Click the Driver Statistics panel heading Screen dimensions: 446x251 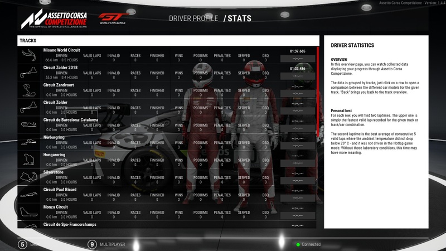pos(352,45)
